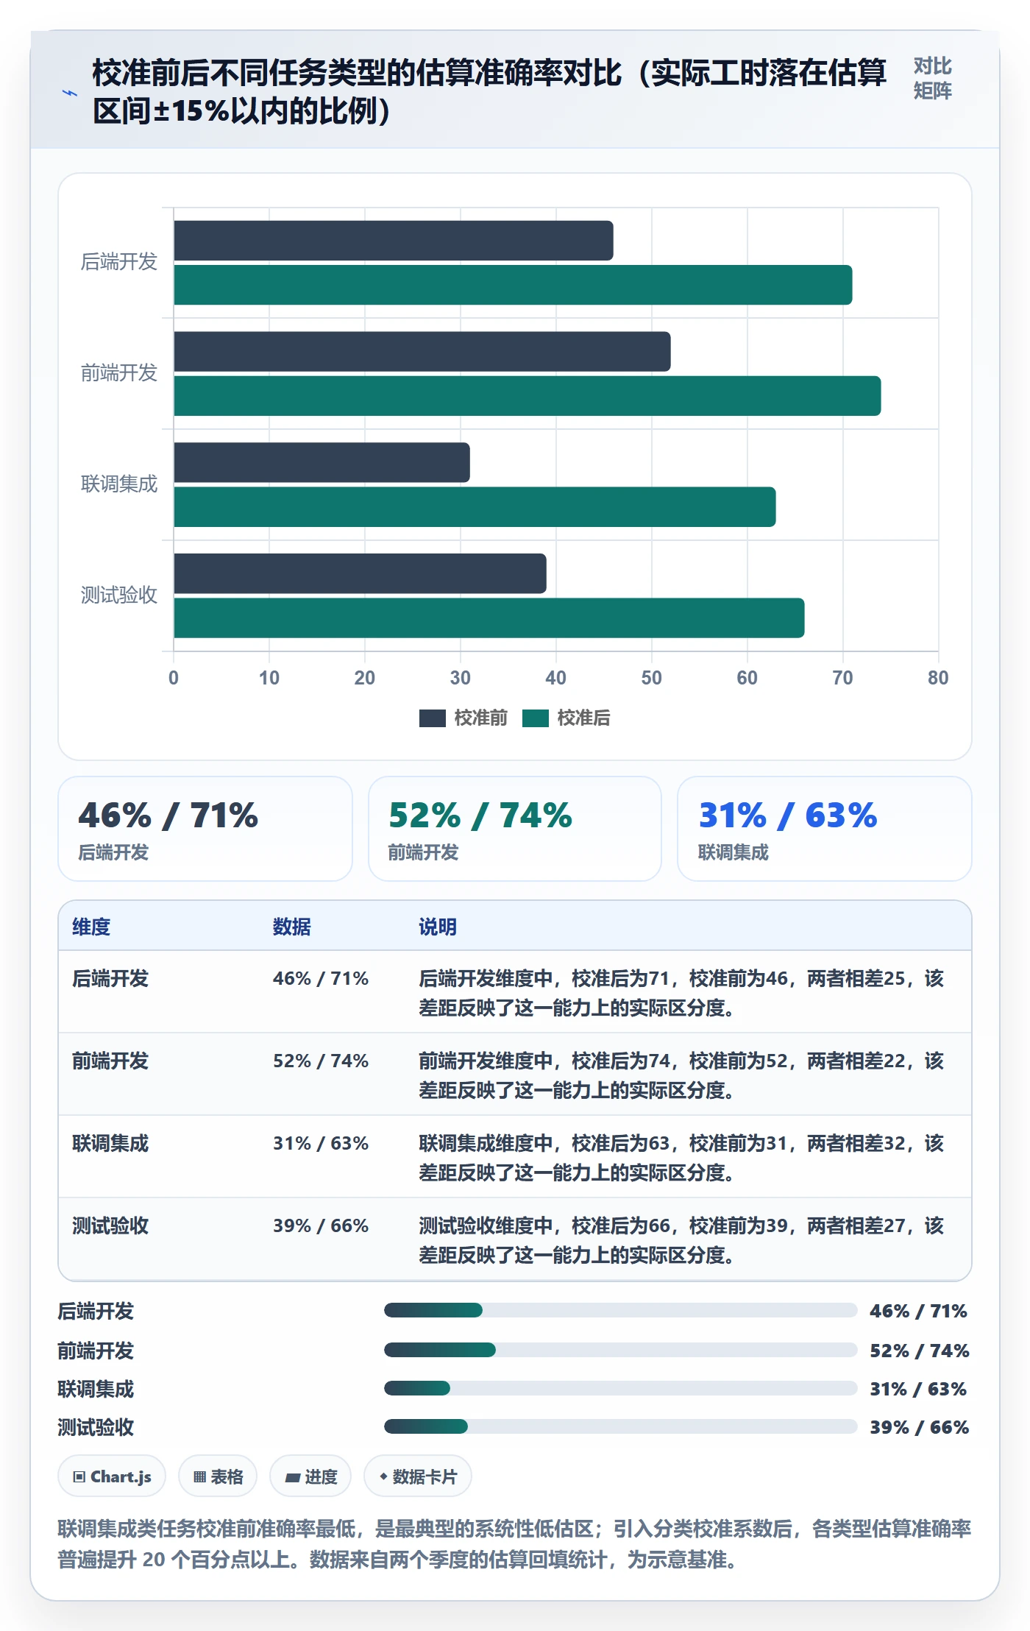1030x1631 pixels.
Task: Select the 31% / 63% 联调集成 card
Action: point(825,829)
